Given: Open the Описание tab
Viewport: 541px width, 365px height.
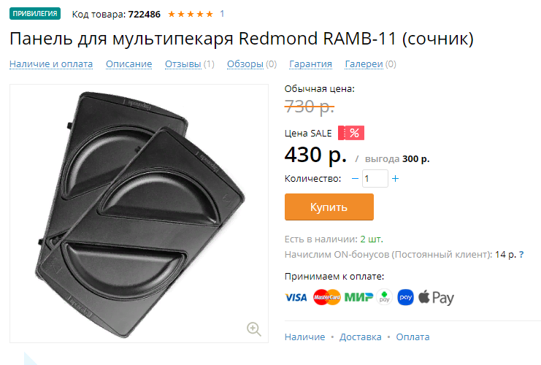Looking at the screenshot, I should [129, 64].
